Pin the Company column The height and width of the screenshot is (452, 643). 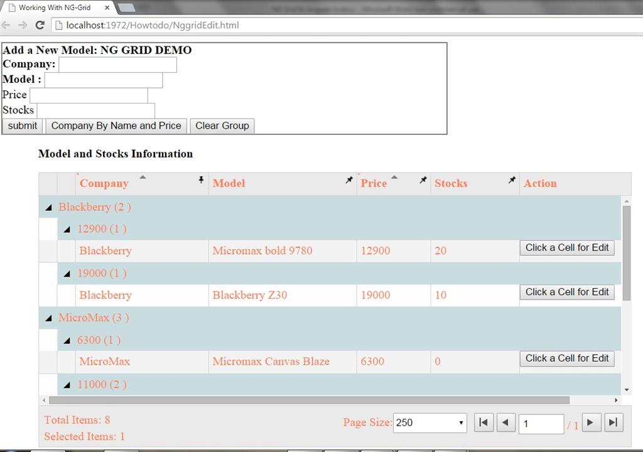pyautogui.click(x=201, y=180)
